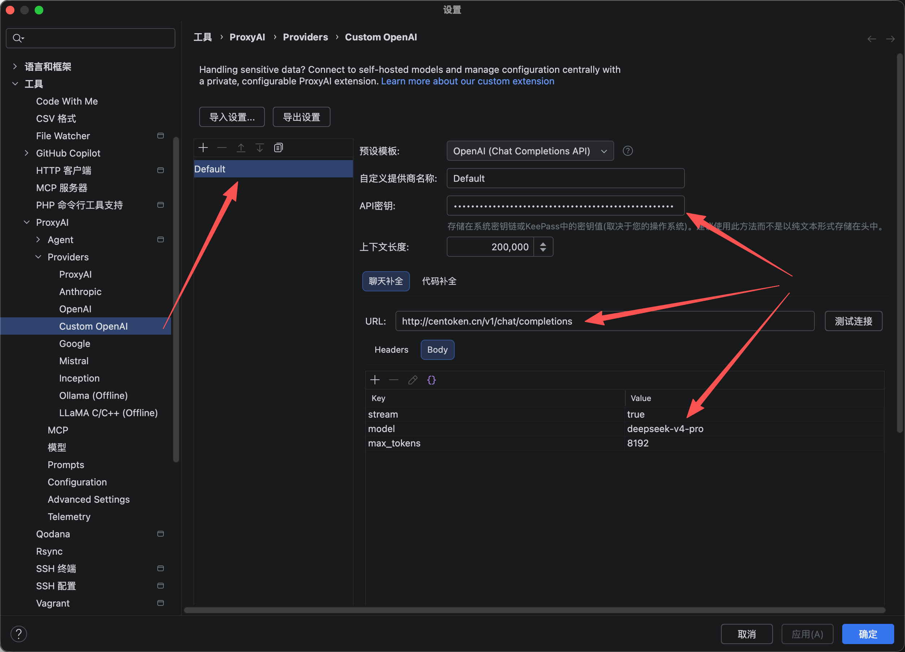Open the custom extension learn more link
The image size is (905, 652).
click(x=467, y=81)
